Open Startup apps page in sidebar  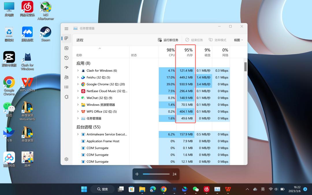pyautogui.click(x=66, y=68)
